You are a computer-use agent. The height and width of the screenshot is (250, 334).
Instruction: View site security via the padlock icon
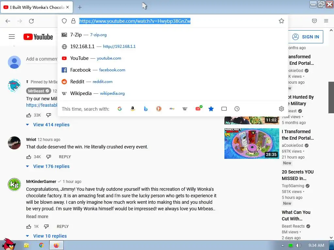(x=73, y=21)
